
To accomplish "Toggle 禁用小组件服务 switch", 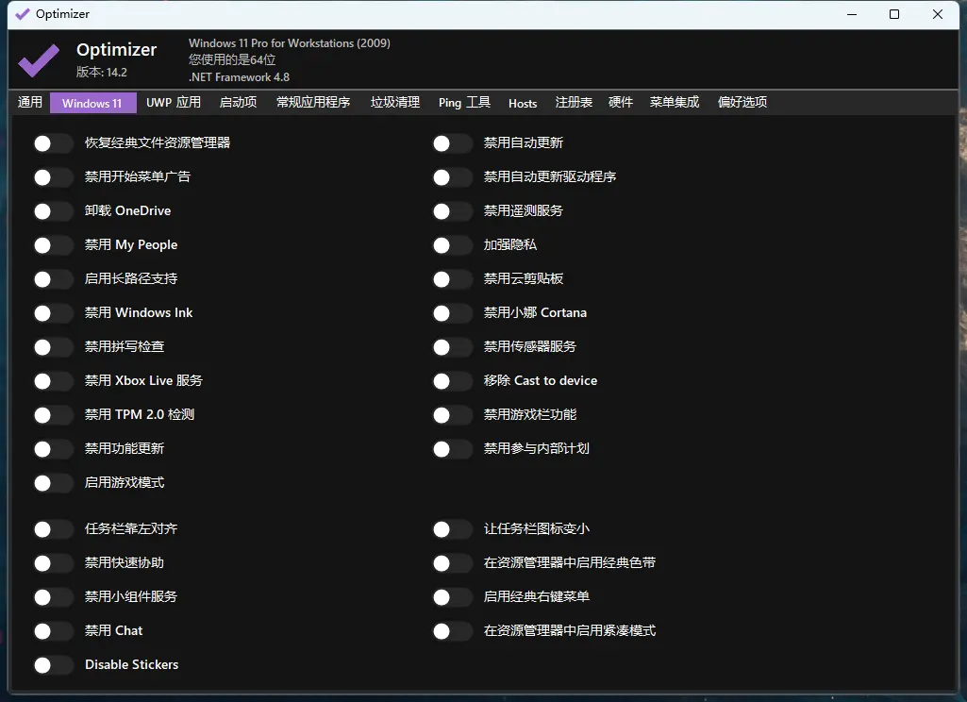I will tap(54, 597).
